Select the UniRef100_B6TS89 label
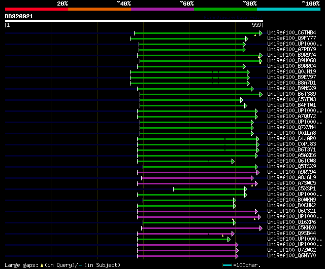This screenshot has height=269, width=325. pyautogui.click(x=291, y=94)
